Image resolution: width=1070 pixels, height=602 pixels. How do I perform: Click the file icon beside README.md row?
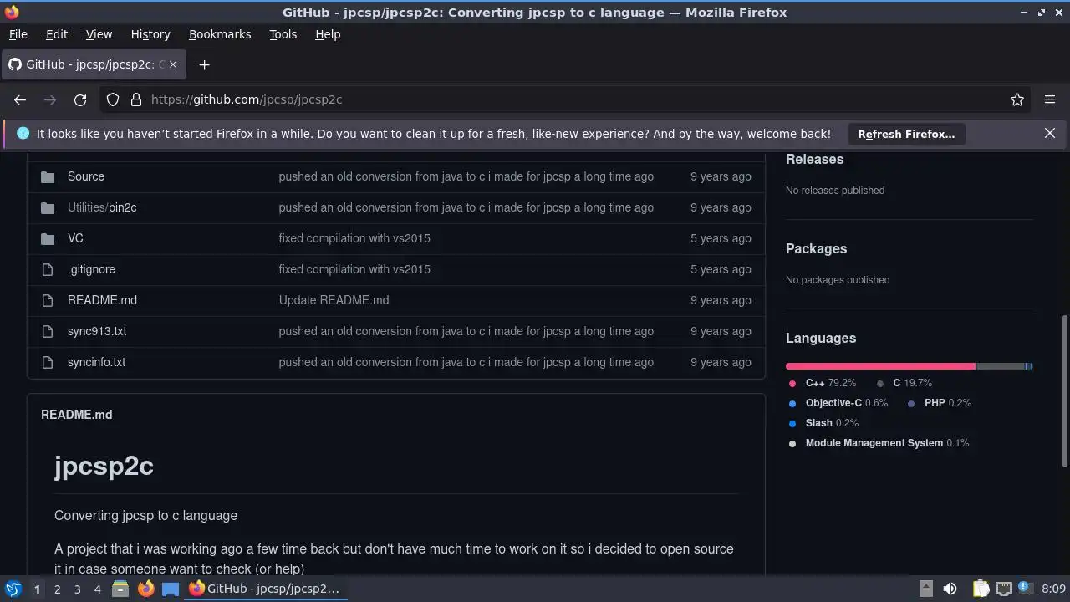(48, 300)
